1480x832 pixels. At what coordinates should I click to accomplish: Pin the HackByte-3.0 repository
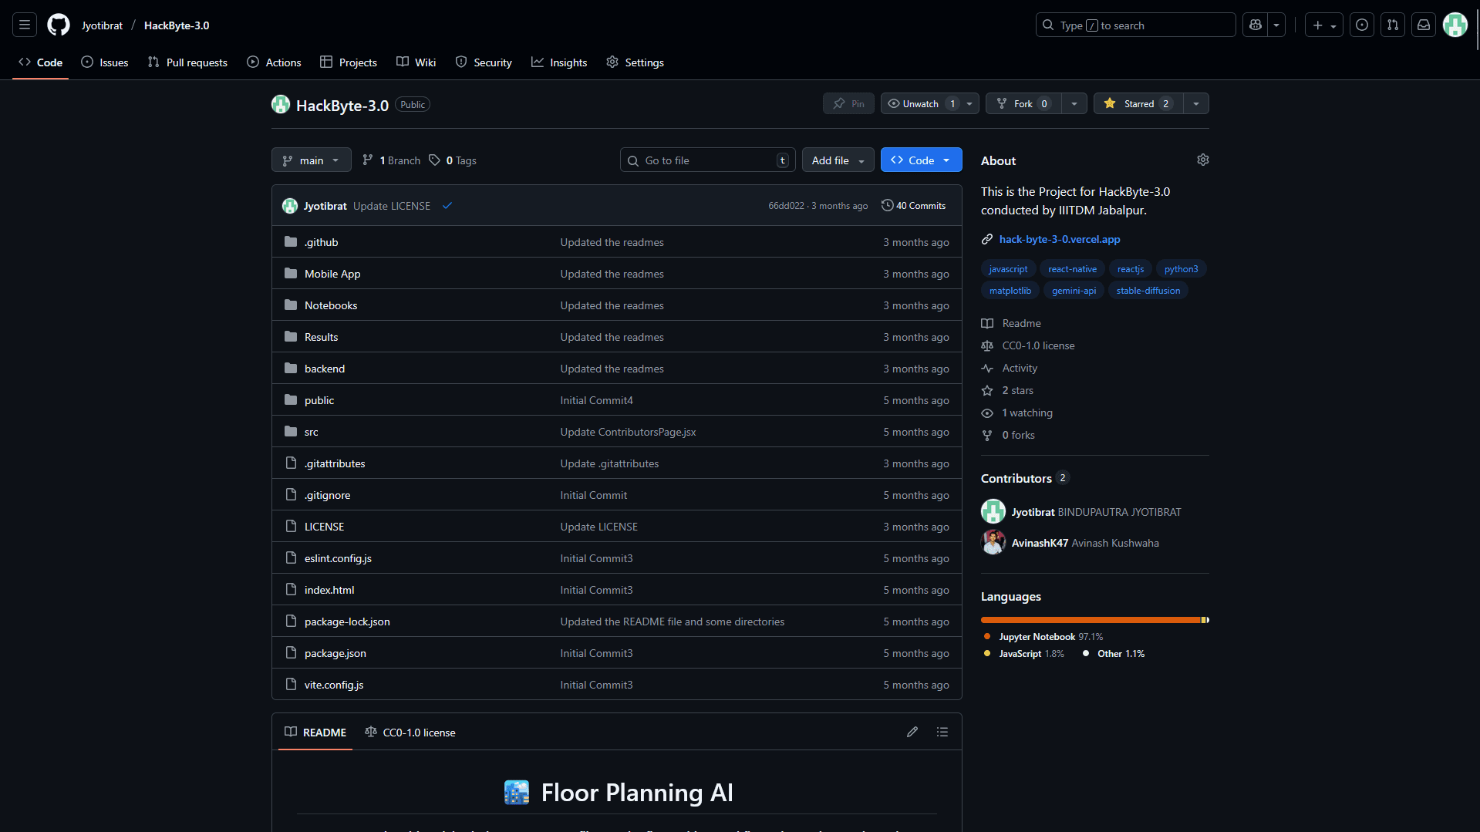[848, 103]
